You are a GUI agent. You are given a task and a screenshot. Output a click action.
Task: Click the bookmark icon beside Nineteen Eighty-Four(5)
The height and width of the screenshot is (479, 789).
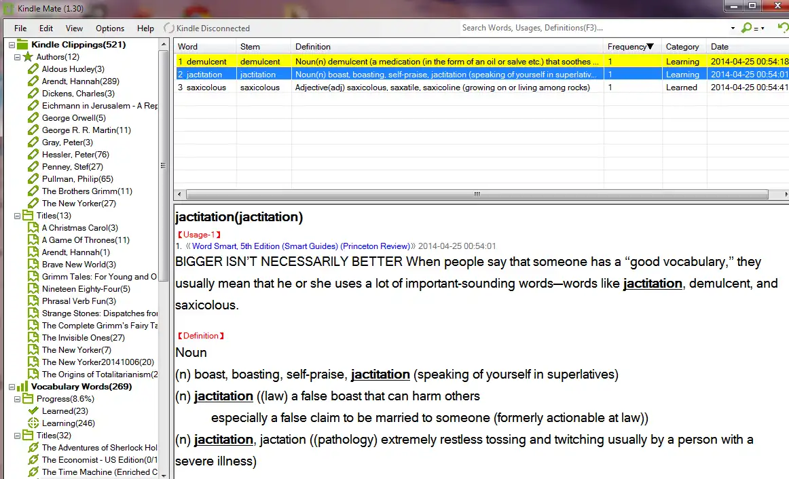(x=33, y=289)
